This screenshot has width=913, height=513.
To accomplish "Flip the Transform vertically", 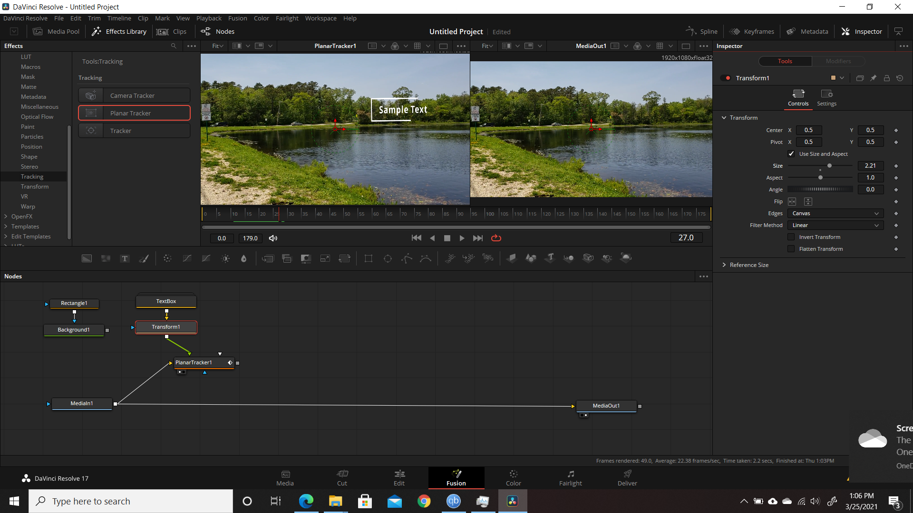I will tap(808, 201).
